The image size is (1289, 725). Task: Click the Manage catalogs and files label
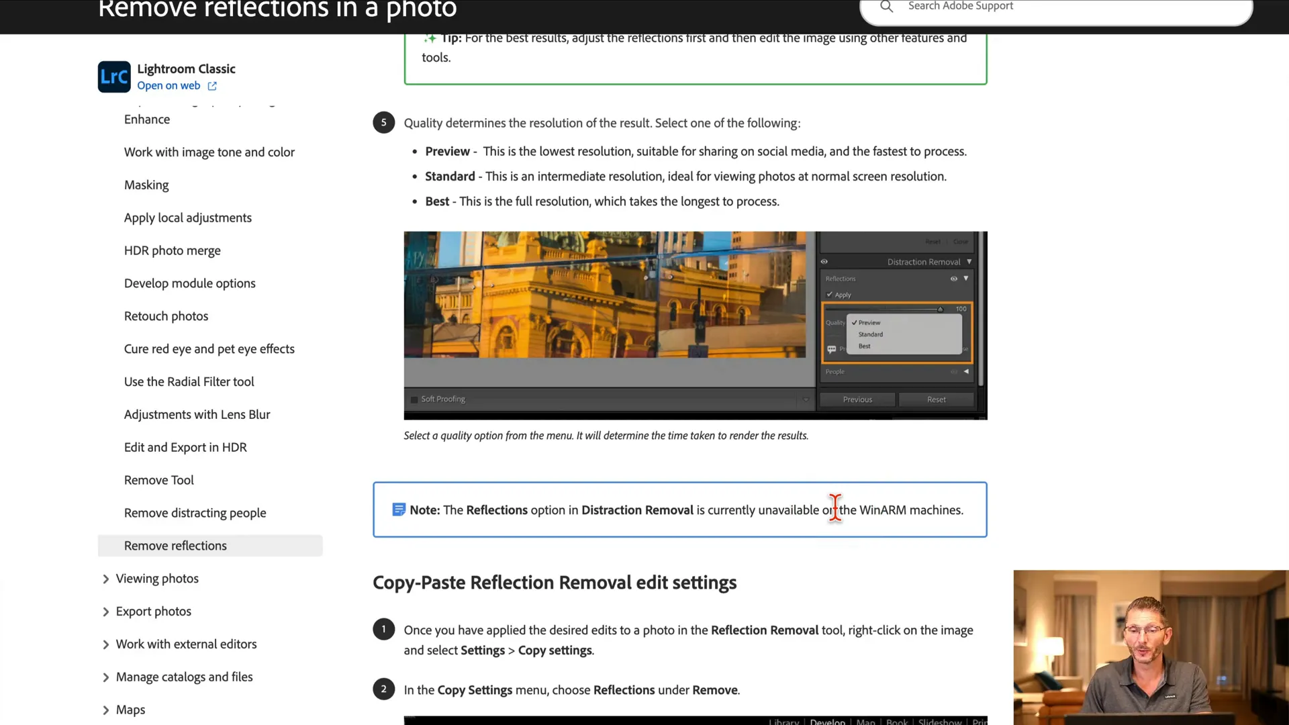(185, 677)
